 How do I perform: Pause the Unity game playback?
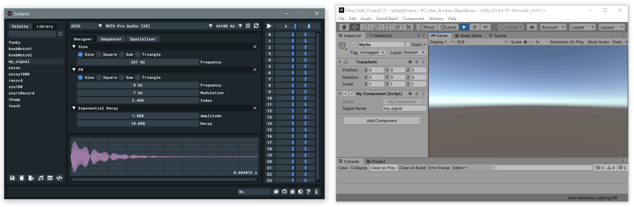(475, 27)
